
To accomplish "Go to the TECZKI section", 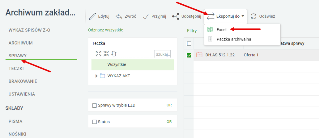I will pyautogui.click(x=16, y=69).
